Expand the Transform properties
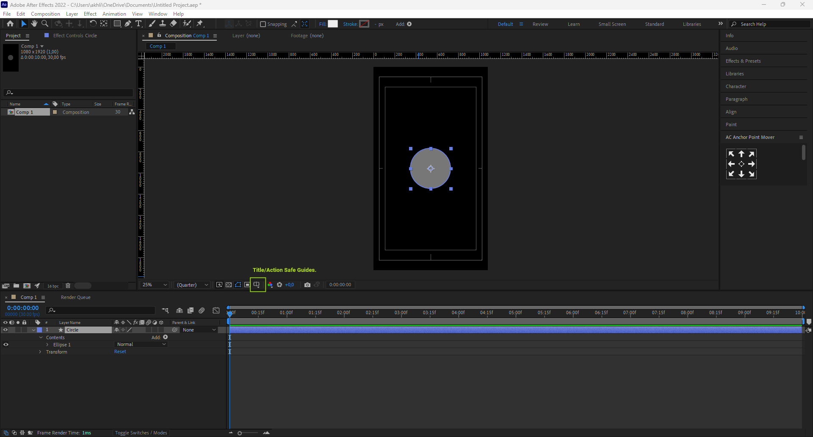This screenshot has width=813, height=437. (x=40, y=352)
